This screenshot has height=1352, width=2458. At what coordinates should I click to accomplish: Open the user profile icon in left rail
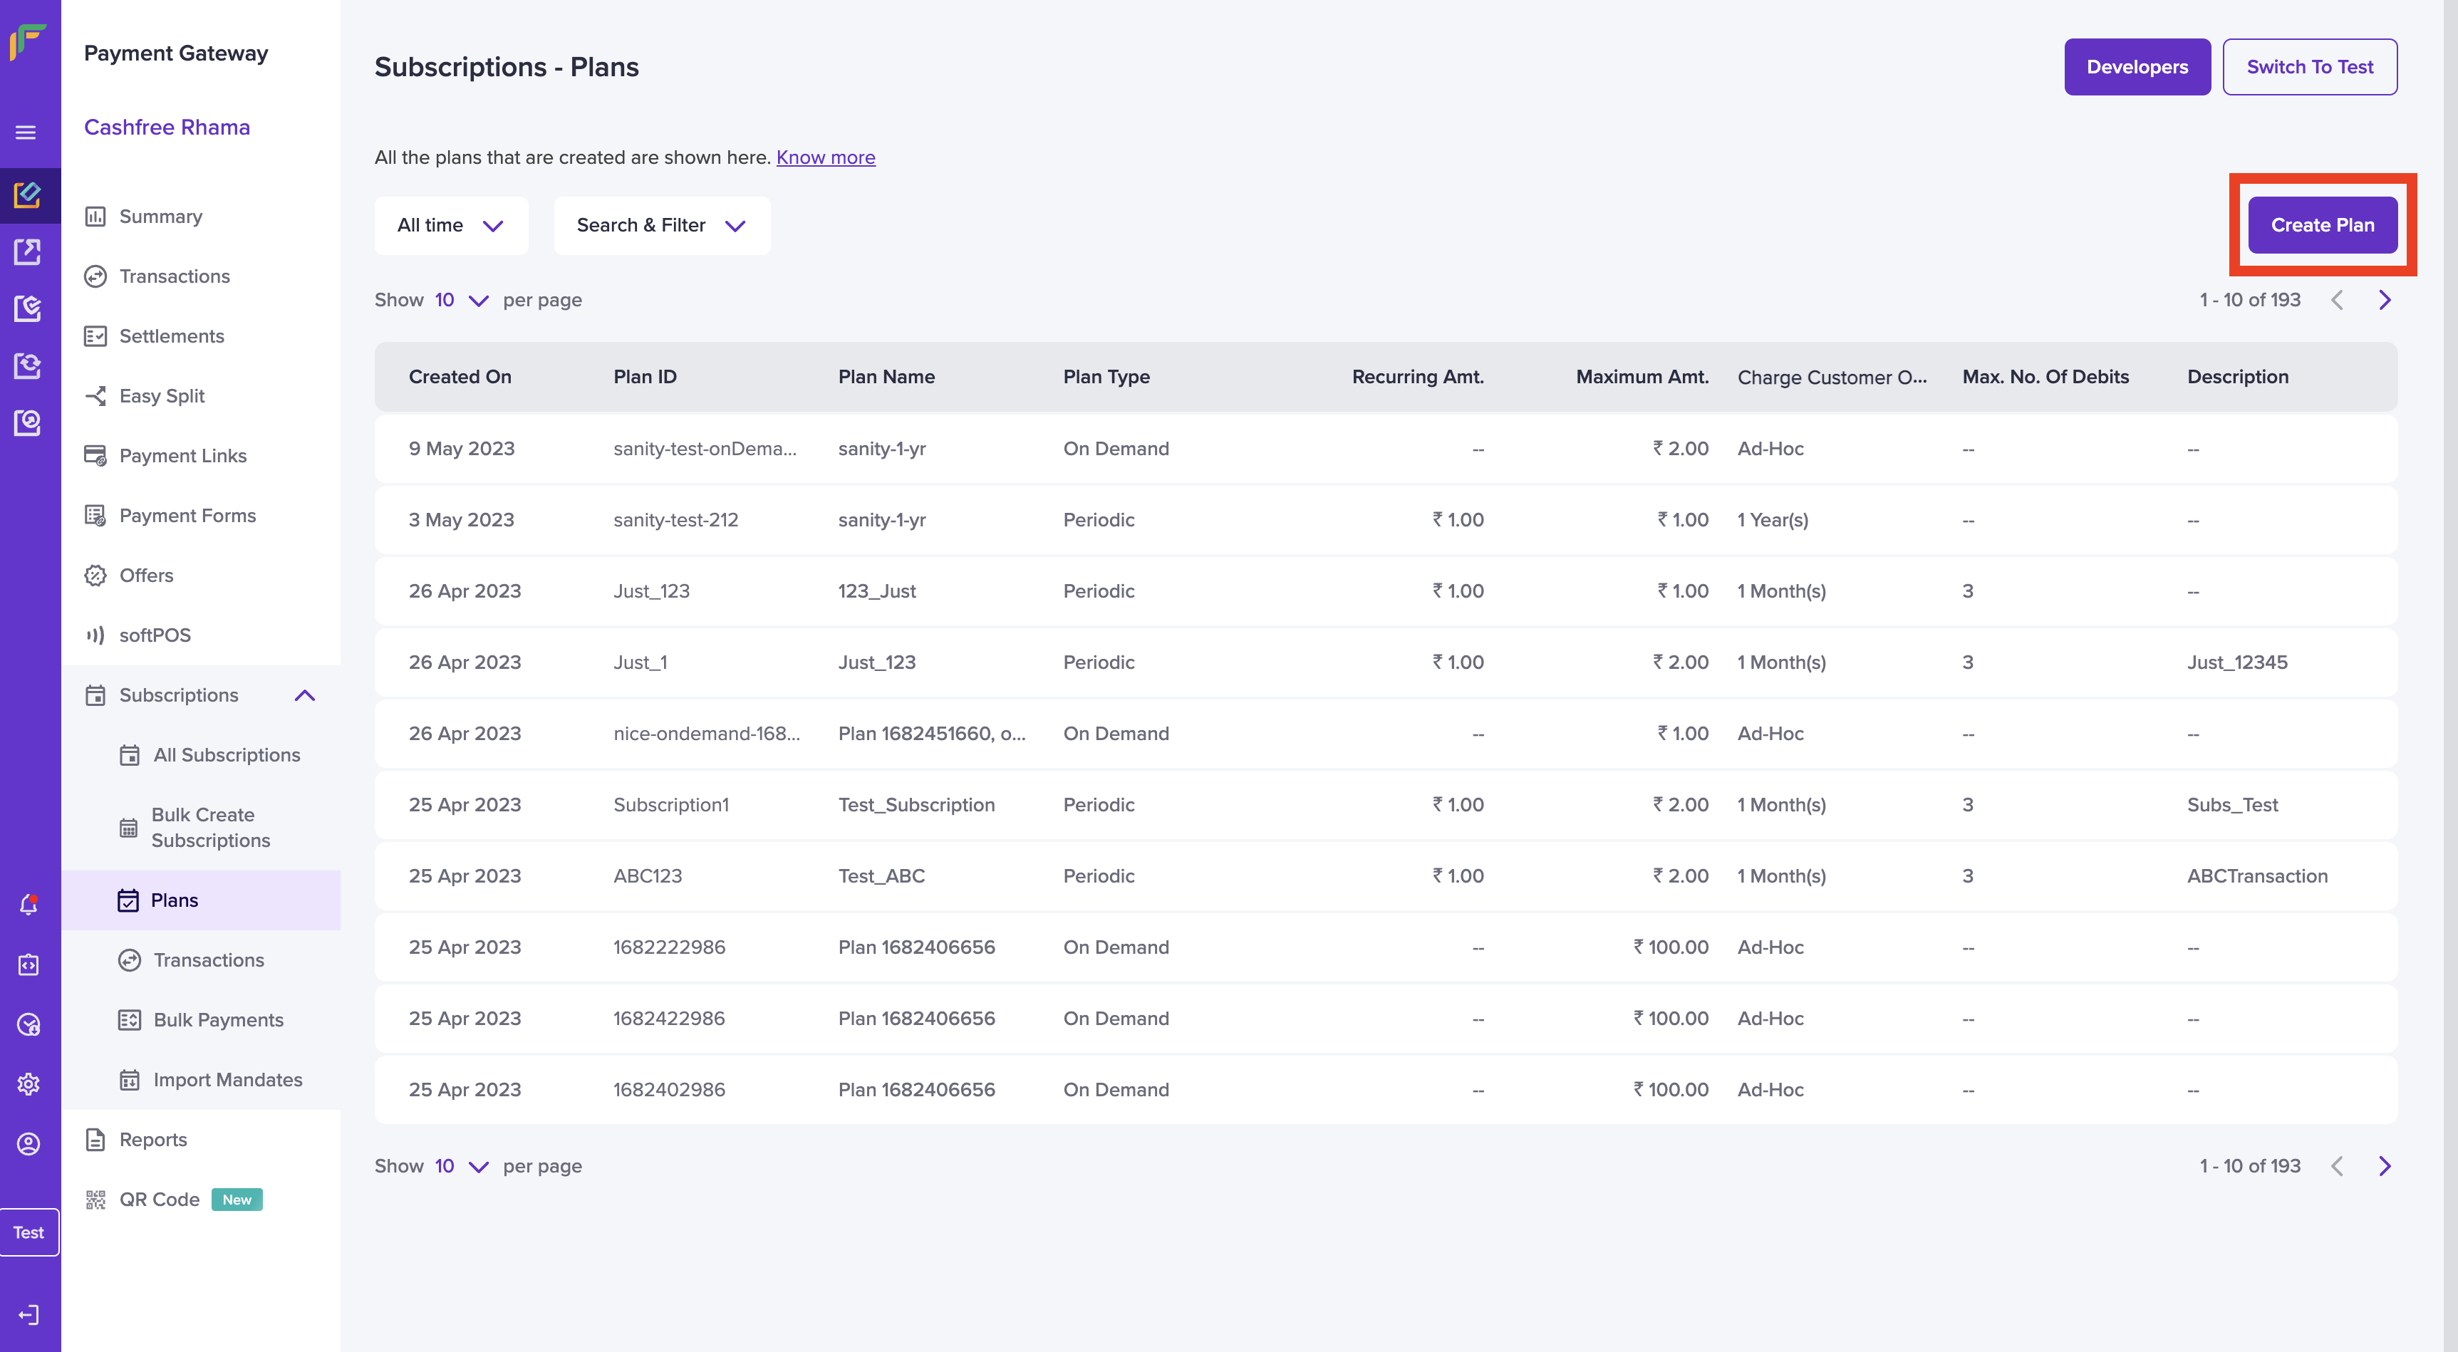pos(28,1143)
